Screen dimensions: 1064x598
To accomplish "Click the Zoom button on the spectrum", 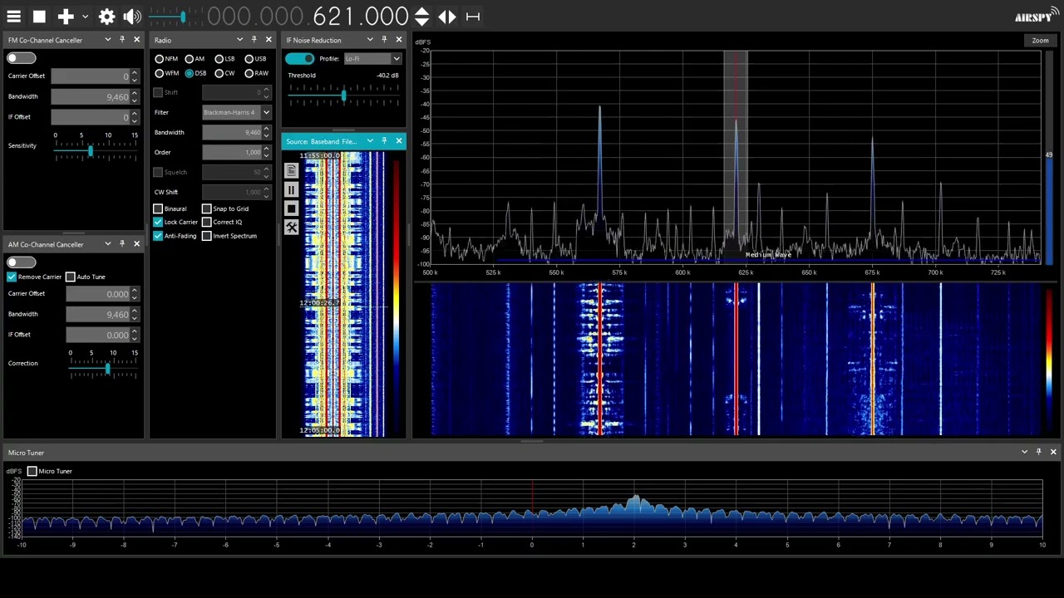I will [x=1040, y=41].
